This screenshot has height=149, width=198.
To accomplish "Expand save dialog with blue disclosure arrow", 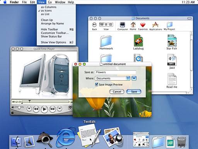I will click(134, 78).
